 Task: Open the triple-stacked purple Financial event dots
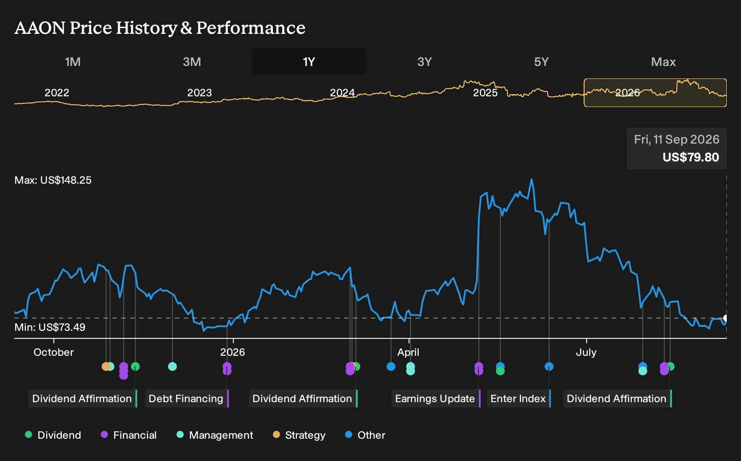pyautogui.click(x=123, y=371)
